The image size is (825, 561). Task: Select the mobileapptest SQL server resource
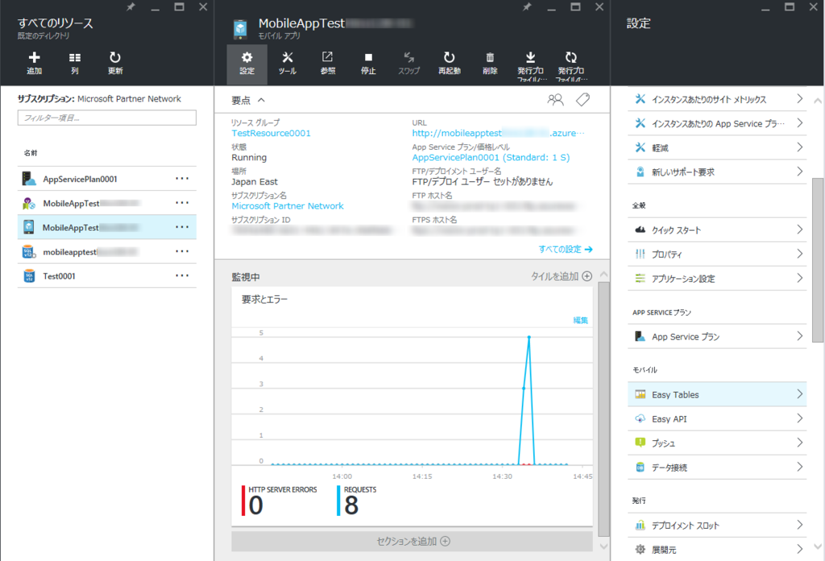coord(107,252)
